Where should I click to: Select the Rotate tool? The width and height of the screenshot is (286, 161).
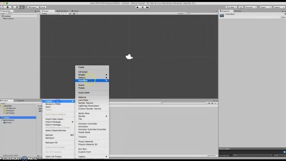point(13,7)
